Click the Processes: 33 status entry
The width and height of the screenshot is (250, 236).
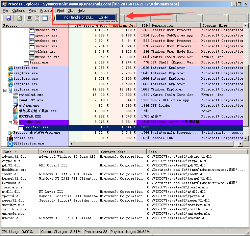click(x=96, y=232)
